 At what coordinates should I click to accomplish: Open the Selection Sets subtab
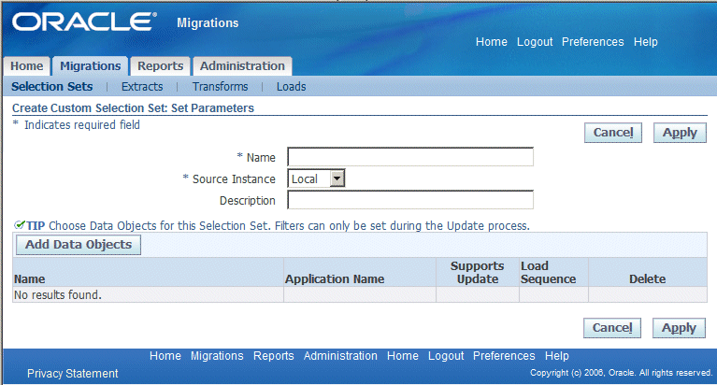(x=52, y=86)
